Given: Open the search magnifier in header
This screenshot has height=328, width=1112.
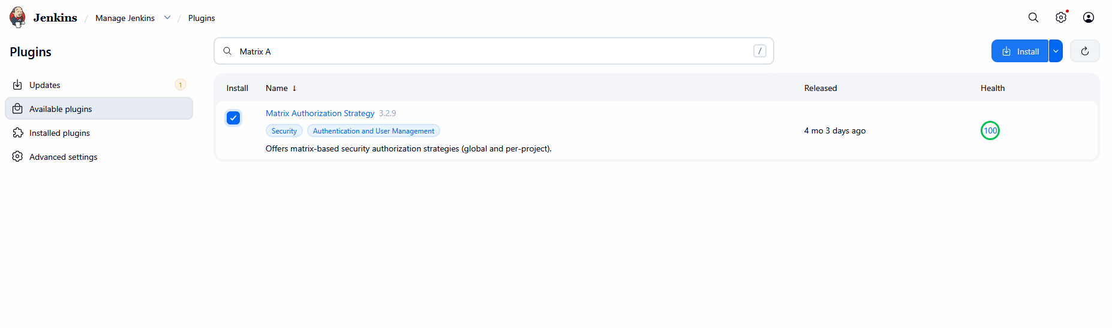Looking at the screenshot, I should point(1033,17).
